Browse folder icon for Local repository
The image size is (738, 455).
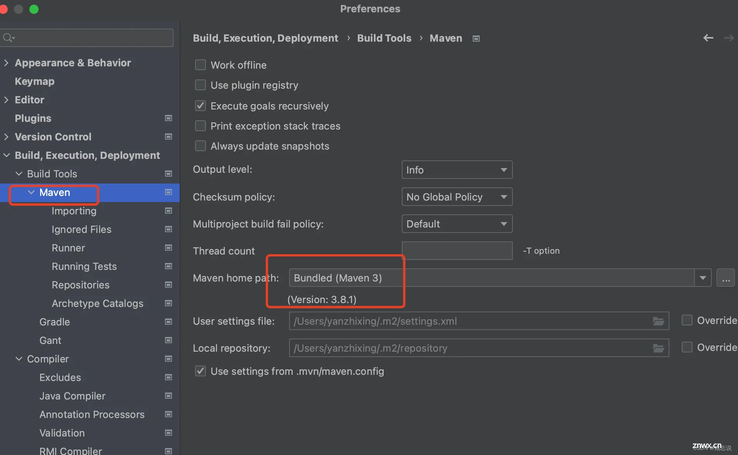[658, 348]
